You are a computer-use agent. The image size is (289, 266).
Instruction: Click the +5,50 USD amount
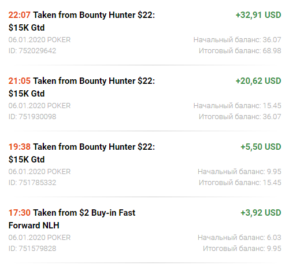click(261, 147)
